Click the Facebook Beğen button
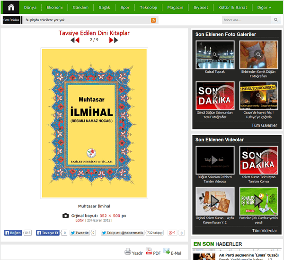 click(x=13, y=233)
